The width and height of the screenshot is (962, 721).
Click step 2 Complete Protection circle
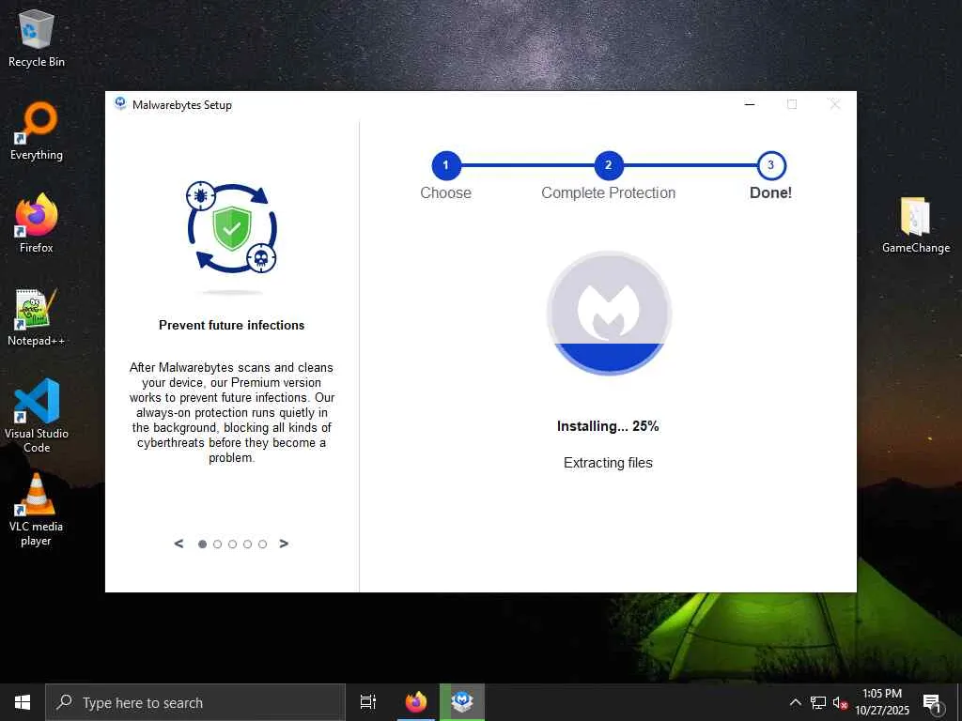[609, 165]
